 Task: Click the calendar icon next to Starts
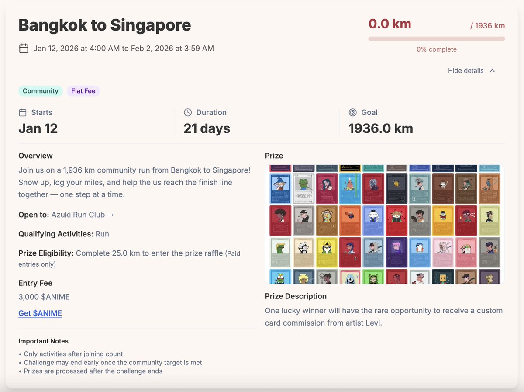point(23,112)
